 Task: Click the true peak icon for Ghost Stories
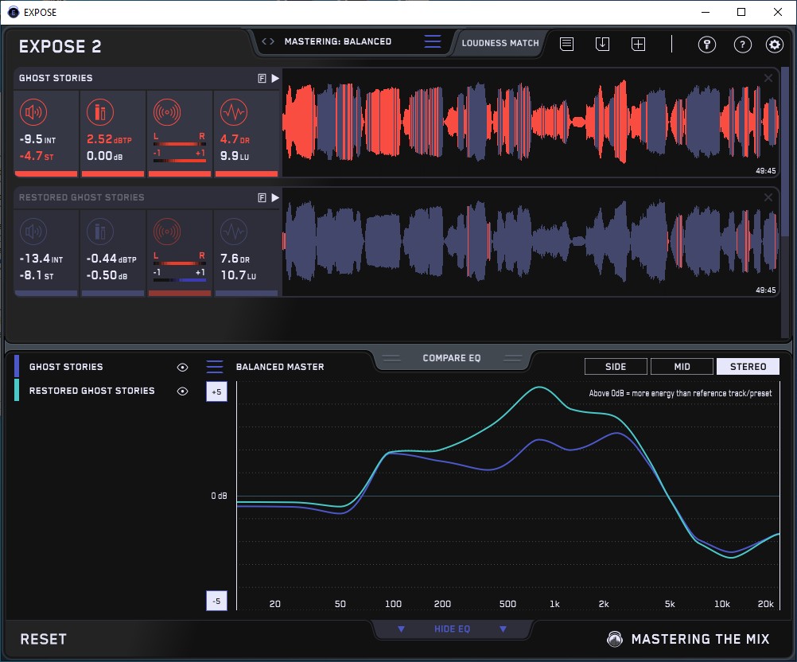click(x=101, y=112)
